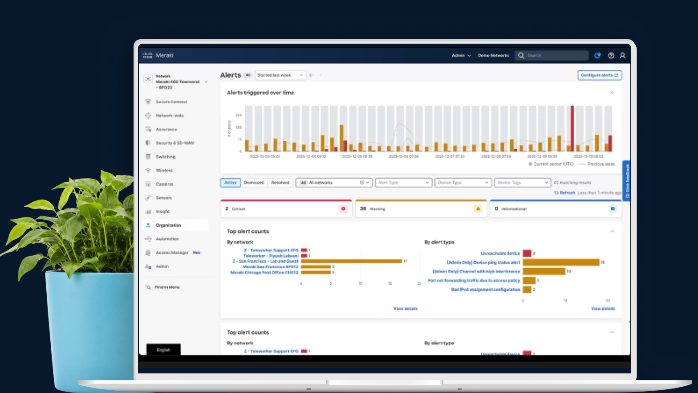
Task: Filter by the 0 Informational card
Action: 556,209
